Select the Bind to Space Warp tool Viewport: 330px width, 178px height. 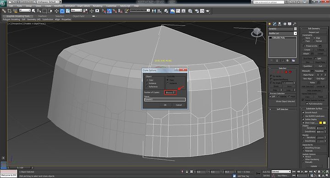[x=16, y=11]
